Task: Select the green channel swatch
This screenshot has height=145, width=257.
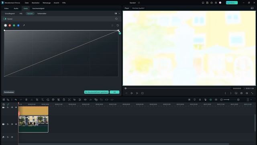Action: pyautogui.click(x=14, y=25)
